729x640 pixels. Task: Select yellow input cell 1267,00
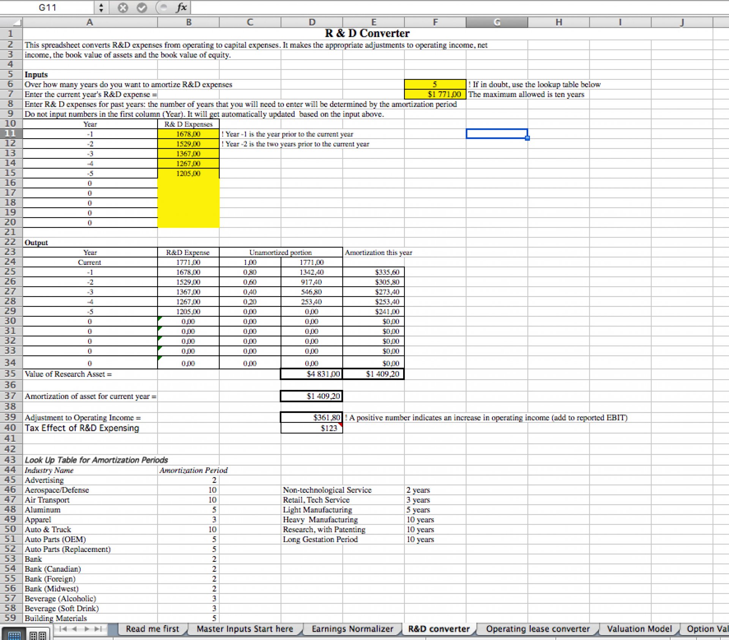(188, 163)
